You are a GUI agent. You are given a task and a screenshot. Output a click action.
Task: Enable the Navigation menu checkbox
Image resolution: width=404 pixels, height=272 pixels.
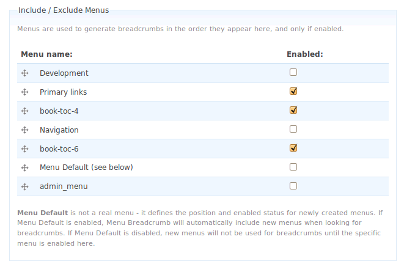293,129
